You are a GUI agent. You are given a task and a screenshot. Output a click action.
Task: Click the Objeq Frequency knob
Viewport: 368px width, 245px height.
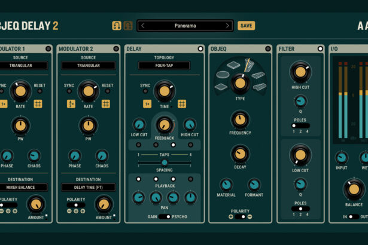point(240,120)
